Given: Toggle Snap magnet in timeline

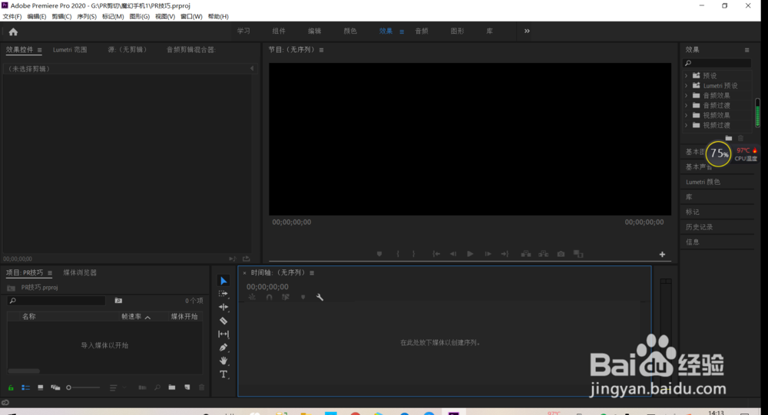Looking at the screenshot, I should coord(269,297).
